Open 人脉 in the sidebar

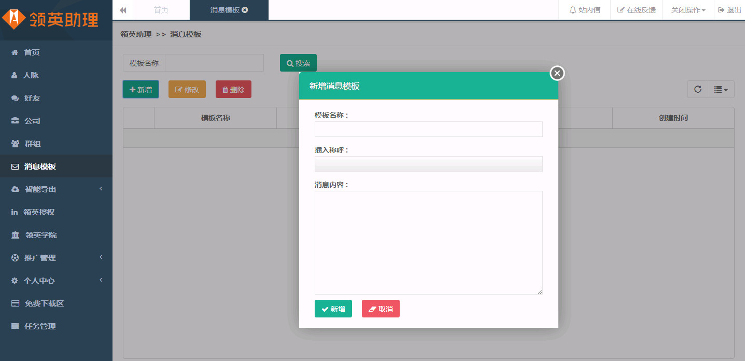pyautogui.click(x=31, y=75)
